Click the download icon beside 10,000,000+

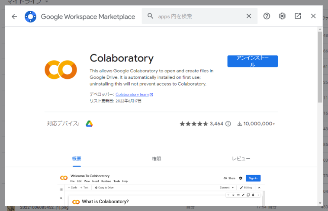[x=240, y=124]
